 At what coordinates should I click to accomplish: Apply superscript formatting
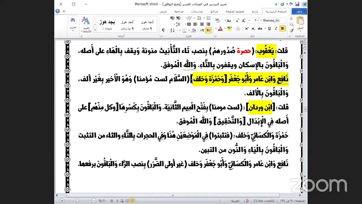[247, 28]
